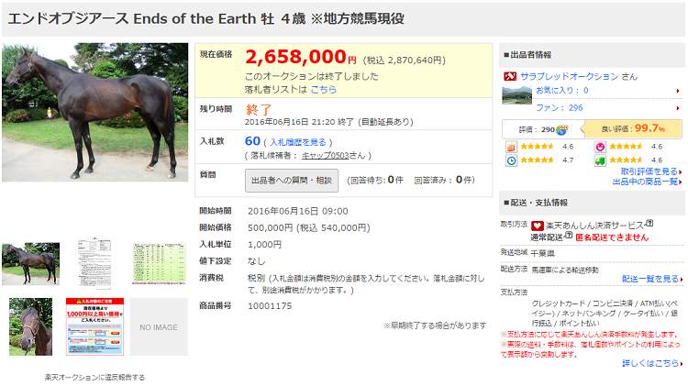Click the green delivery truck rating icon
688x386 pixels.
[x=600, y=160]
